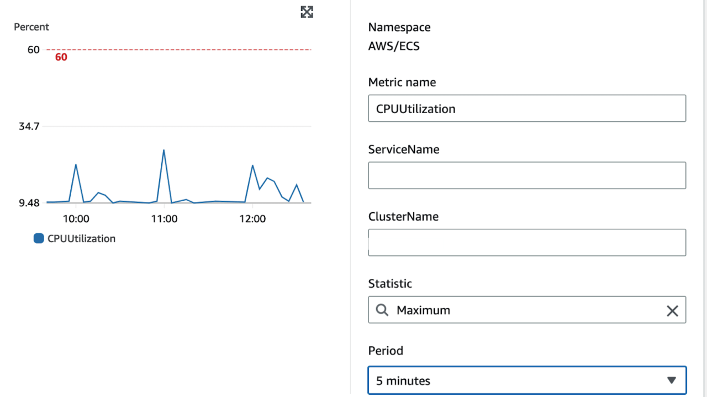Click the magnifier icon in Statistic field

tap(382, 310)
